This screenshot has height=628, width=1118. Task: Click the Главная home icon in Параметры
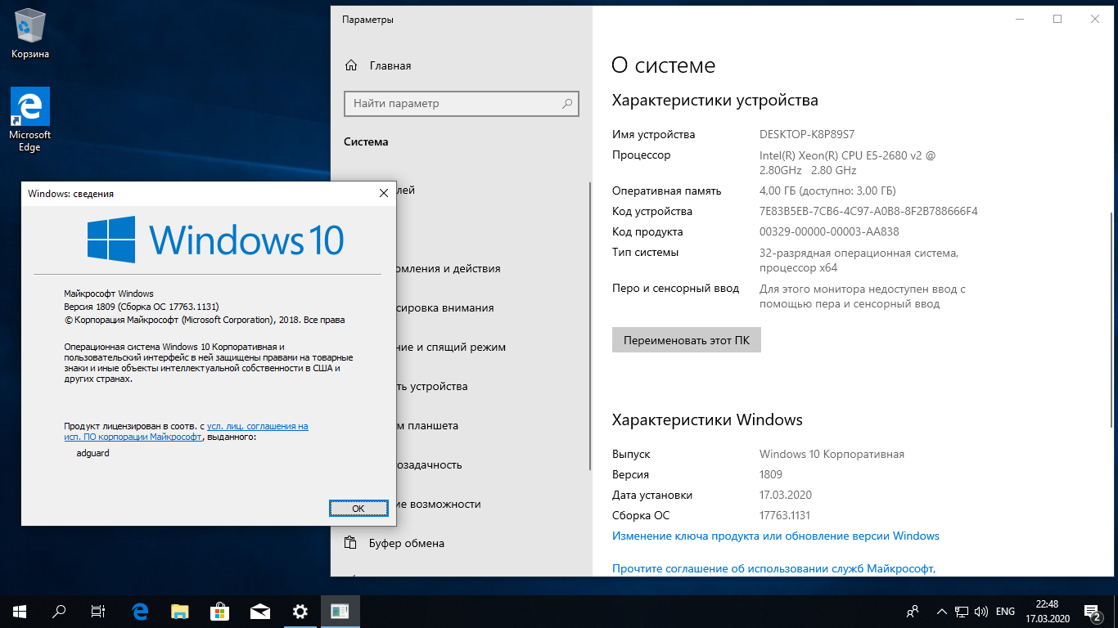351,65
